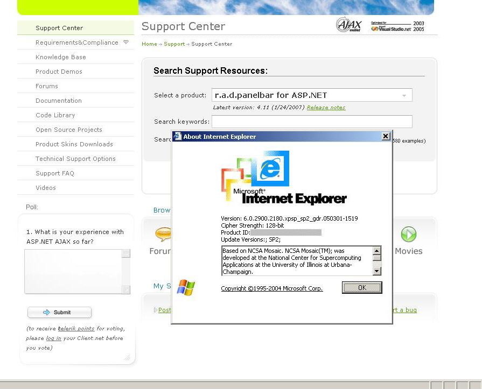Follow the Home breadcrumb link
Image resolution: width=482 pixels, height=389 pixels.
coord(149,44)
